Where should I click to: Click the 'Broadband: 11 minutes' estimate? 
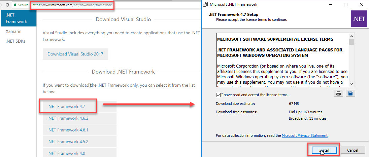point(308,118)
